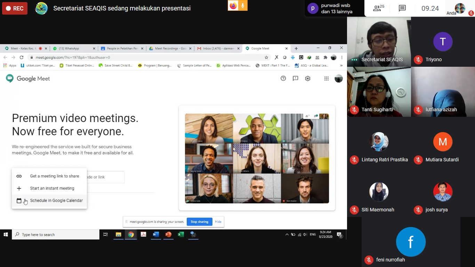Open Excel from the Windows taskbar
This screenshot has height=267, width=475.
click(181, 235)
